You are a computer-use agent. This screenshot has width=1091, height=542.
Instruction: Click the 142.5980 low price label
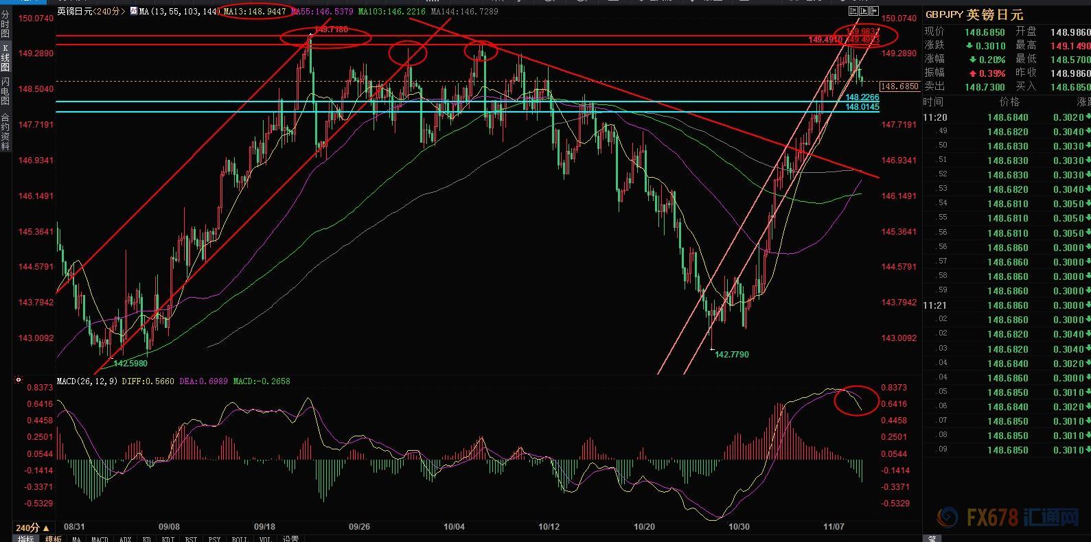coord(130,363)
